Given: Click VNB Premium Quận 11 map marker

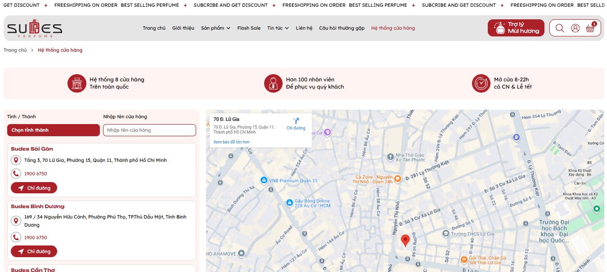Looking at the screenshot, I should point(263,180).
